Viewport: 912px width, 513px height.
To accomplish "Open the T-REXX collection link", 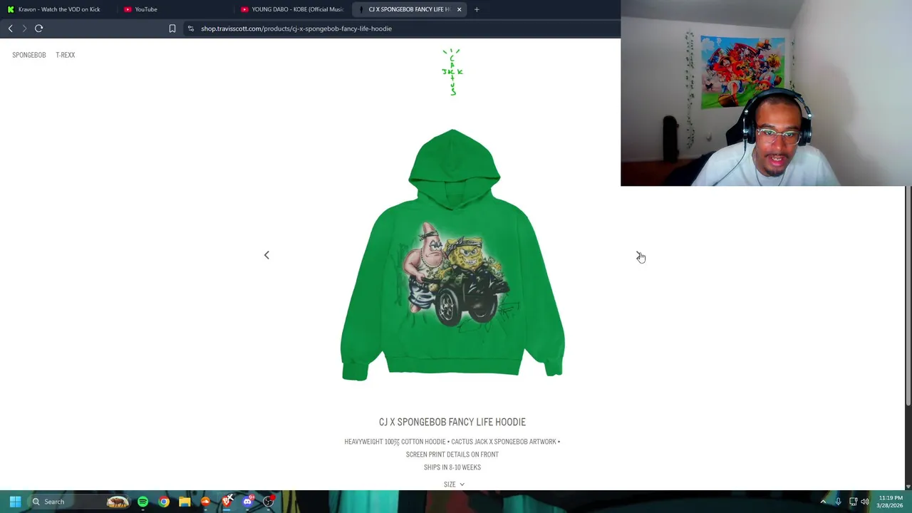I will (x=65, y=55).
